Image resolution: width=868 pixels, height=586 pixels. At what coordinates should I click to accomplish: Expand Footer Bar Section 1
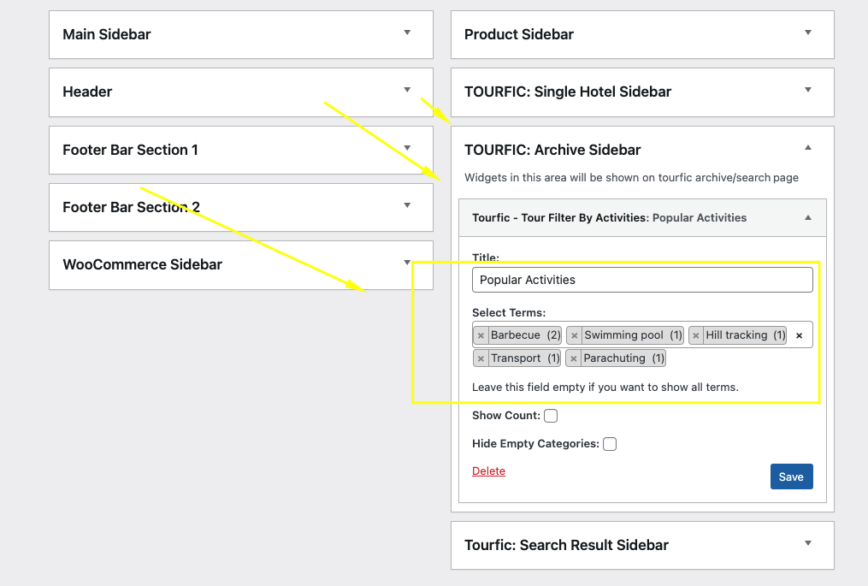(x=407, y=148)
